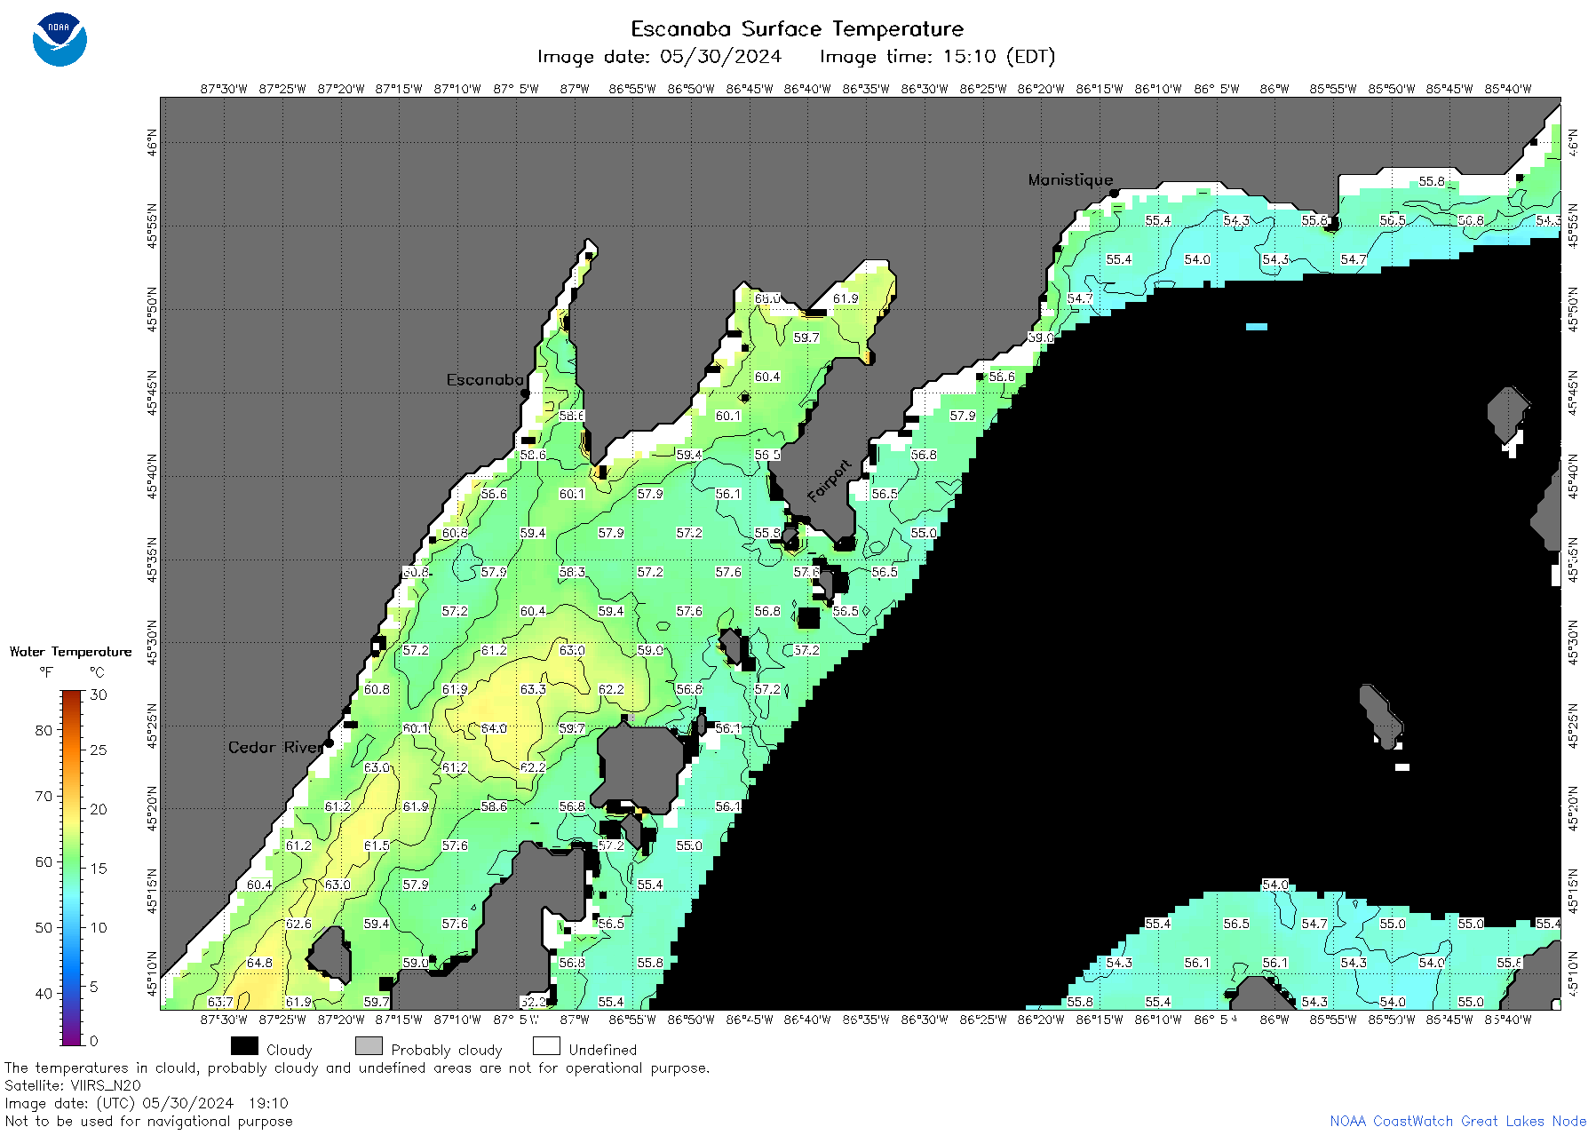Click the water temperature color scale bar
1596x1135 pixels.
tap(72, 868)
